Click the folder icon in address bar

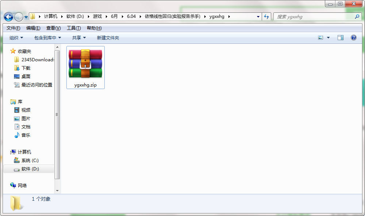click(x=33, y=16)
